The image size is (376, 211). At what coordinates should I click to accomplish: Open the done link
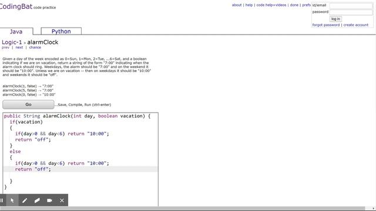[294, 5]
